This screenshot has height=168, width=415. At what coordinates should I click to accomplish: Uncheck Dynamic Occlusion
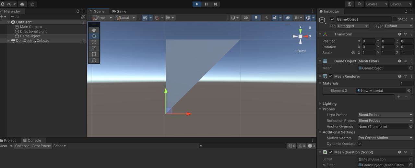coord(360,144)
